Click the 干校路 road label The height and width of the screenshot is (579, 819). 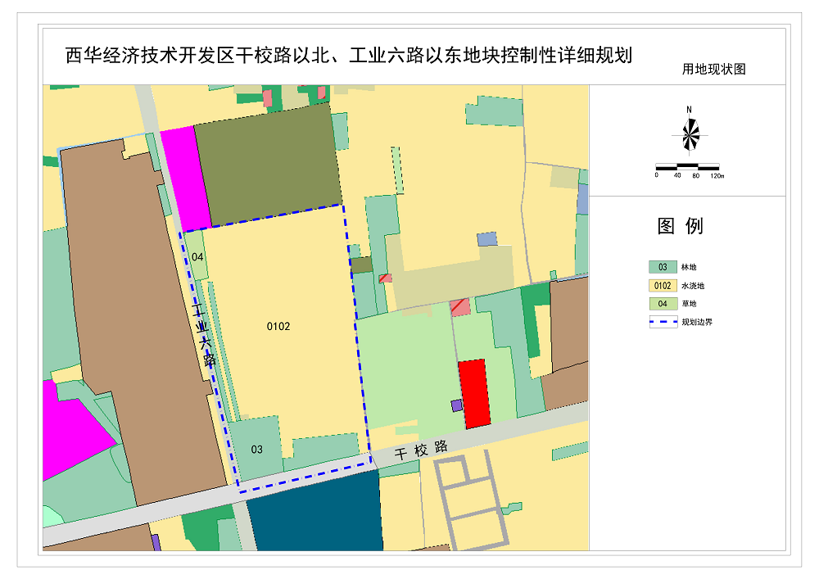click(421, 450)
